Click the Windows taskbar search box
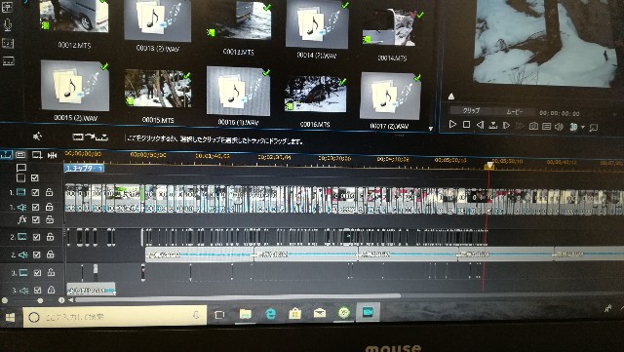Image resolution: width=624 pixels, height=352 pixels. 115,317
